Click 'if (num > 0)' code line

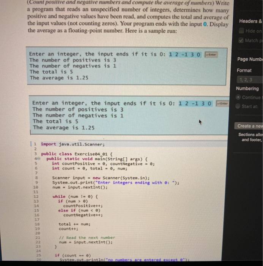[x=73, y=201]
